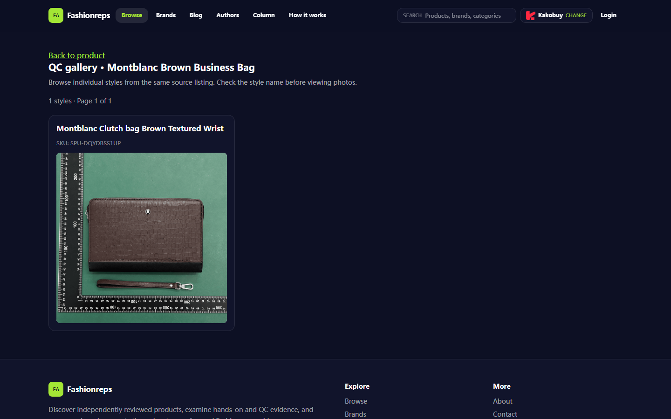Open Montblanc Clutch bag Brown Textured Wrist title
Image resolution: width=671 pixels, height=419 pixels.
click(x=140, y=128)
